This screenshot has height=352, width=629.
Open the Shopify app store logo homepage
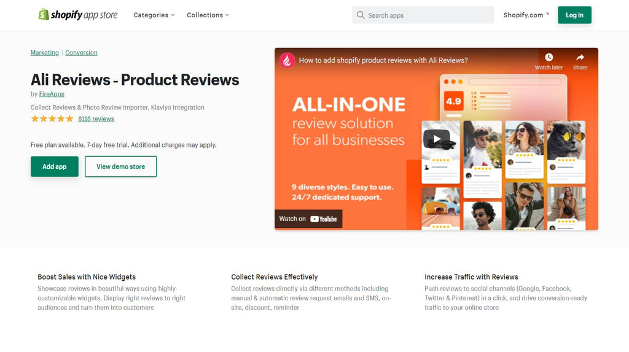(78, 15)
